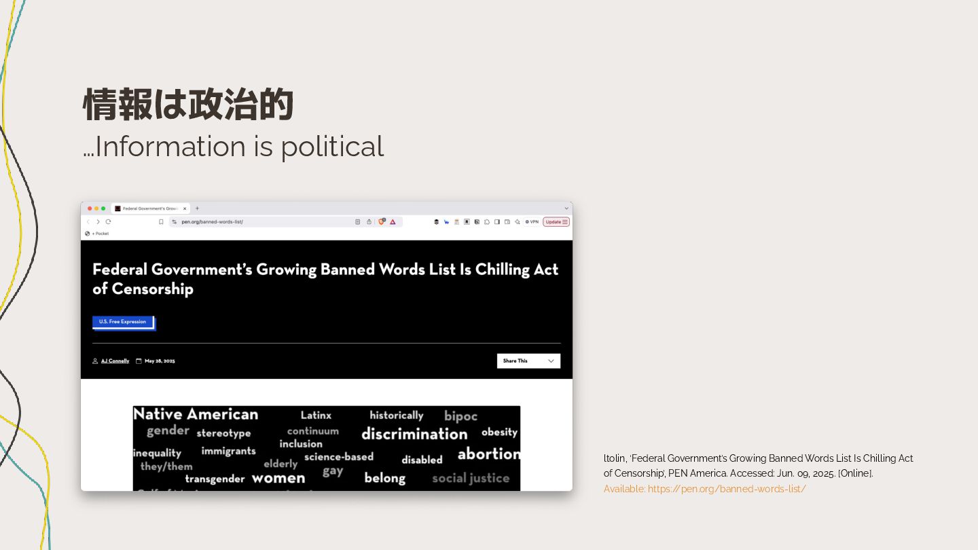Click the extensions puzzle piece icon
Image resolution: width=978 pixels, height=550 pixels.
coord(487,222)
